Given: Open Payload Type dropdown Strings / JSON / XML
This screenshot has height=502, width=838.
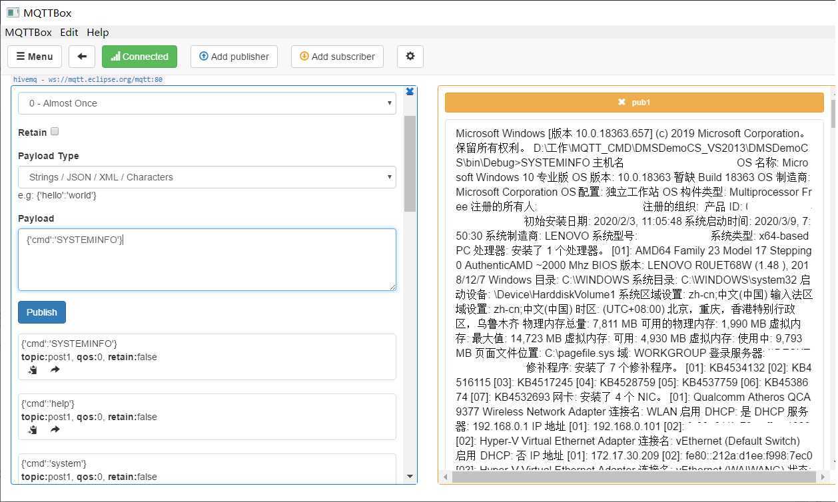Looking at the screenshot, I should pyautogui.click(x=207, y=177).
